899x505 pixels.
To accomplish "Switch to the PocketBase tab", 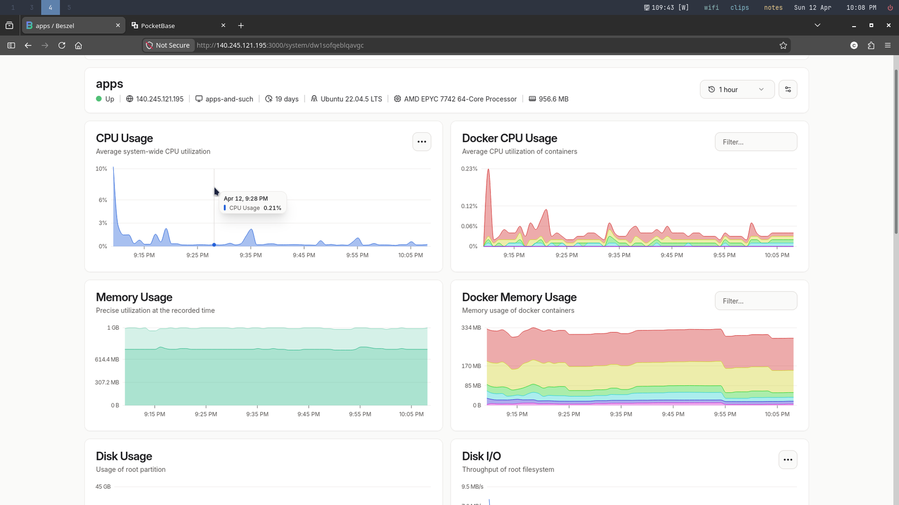I will coord(178,26).
